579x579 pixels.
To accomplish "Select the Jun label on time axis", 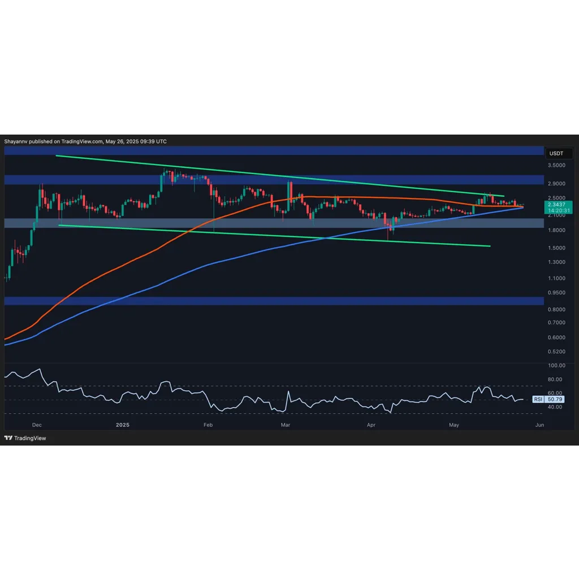I will (x=539, y=425).
